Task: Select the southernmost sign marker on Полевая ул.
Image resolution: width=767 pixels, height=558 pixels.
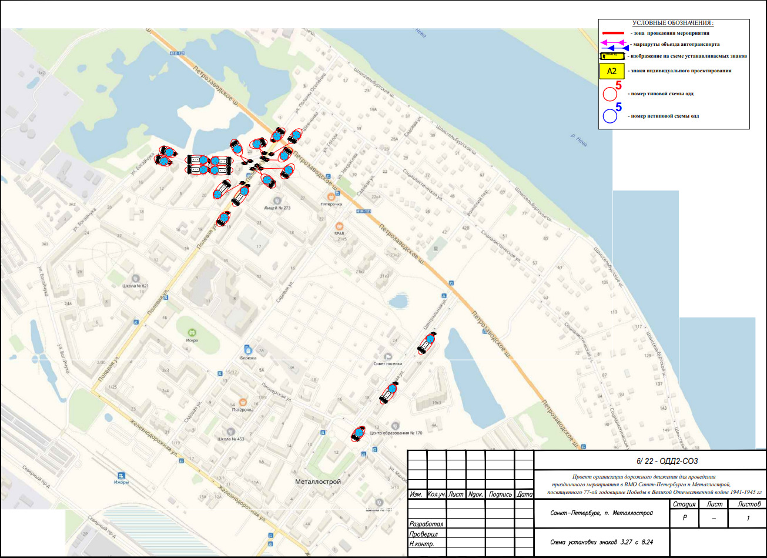Action: coord(223,218)
